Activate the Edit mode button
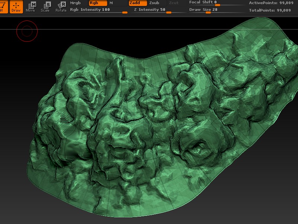 click(4, 7)
